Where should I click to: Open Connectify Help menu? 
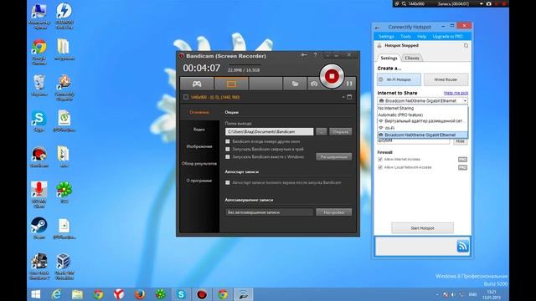[x=421, y=37]
